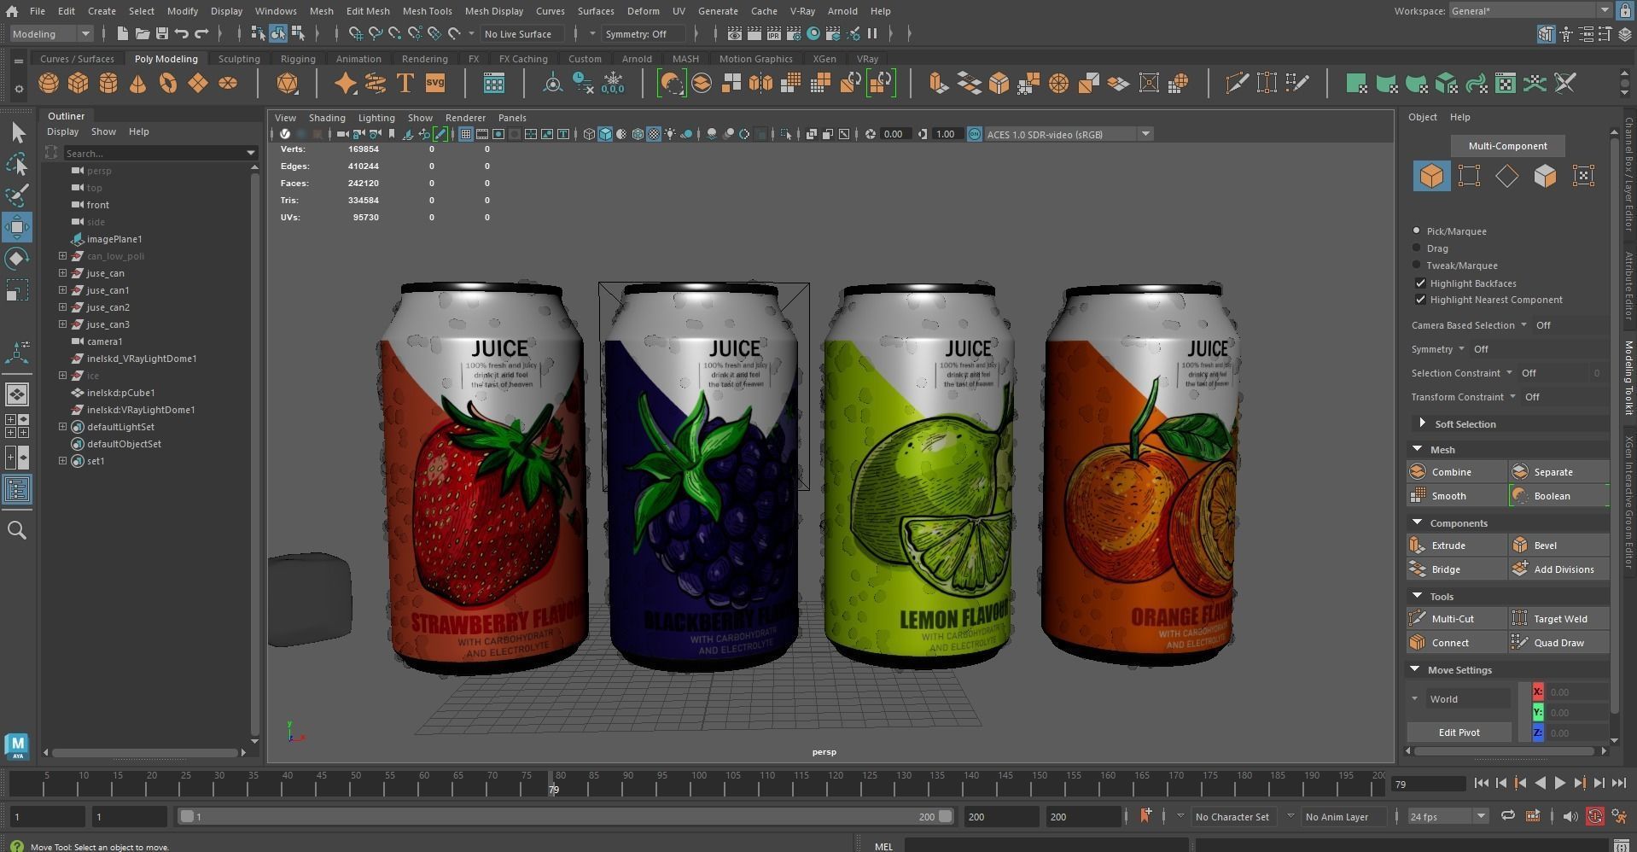Open the search magnifier in the toolbox

tap(16, 530)
